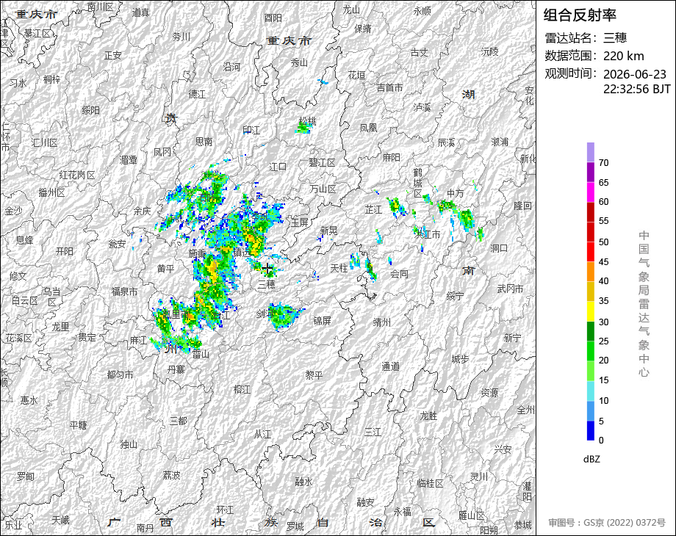
Task: Click the 榕江 map label
Action: tap(242, 389)
